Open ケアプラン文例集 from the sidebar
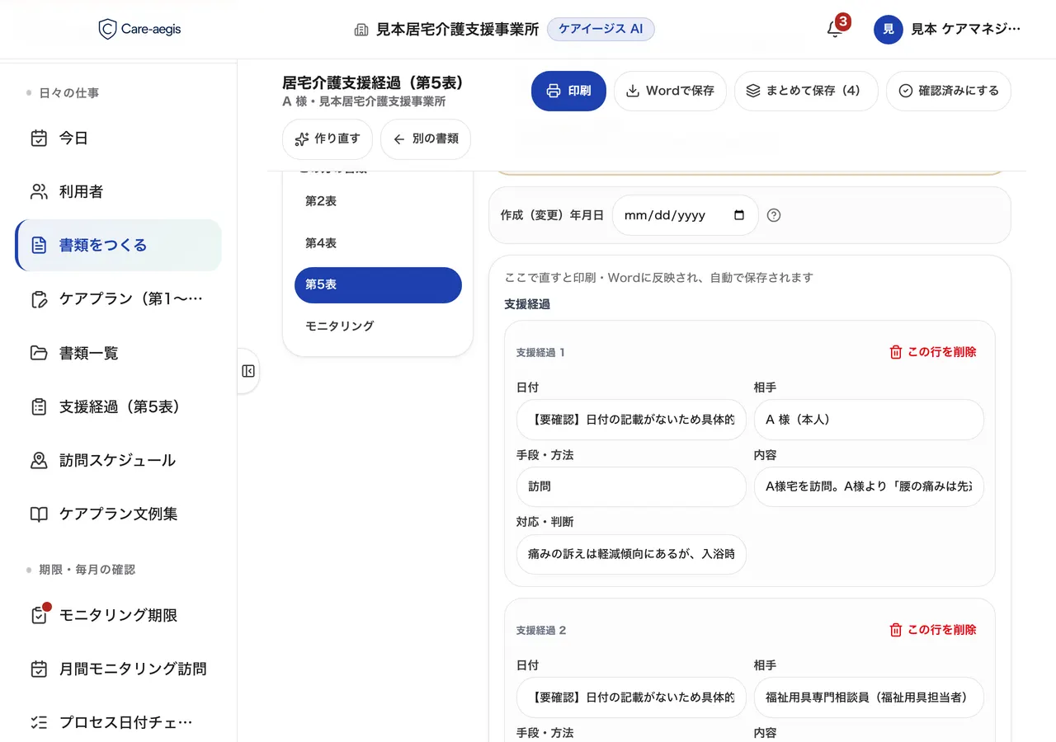1056x742 pixels. point(119,514)
